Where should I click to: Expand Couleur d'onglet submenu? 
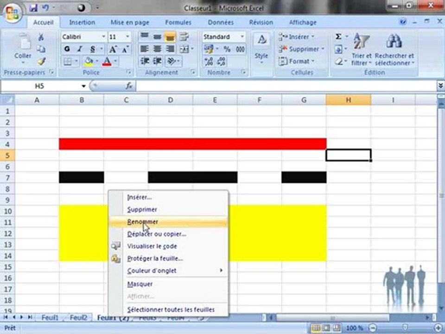coord(168,270)
